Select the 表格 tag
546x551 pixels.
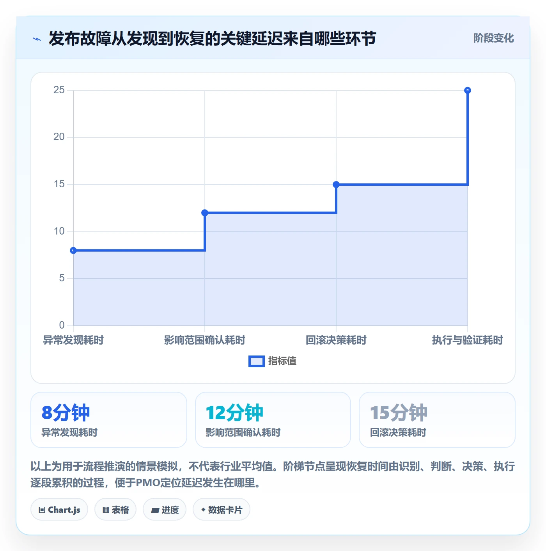pyautogui.click(x=115, y=509)
